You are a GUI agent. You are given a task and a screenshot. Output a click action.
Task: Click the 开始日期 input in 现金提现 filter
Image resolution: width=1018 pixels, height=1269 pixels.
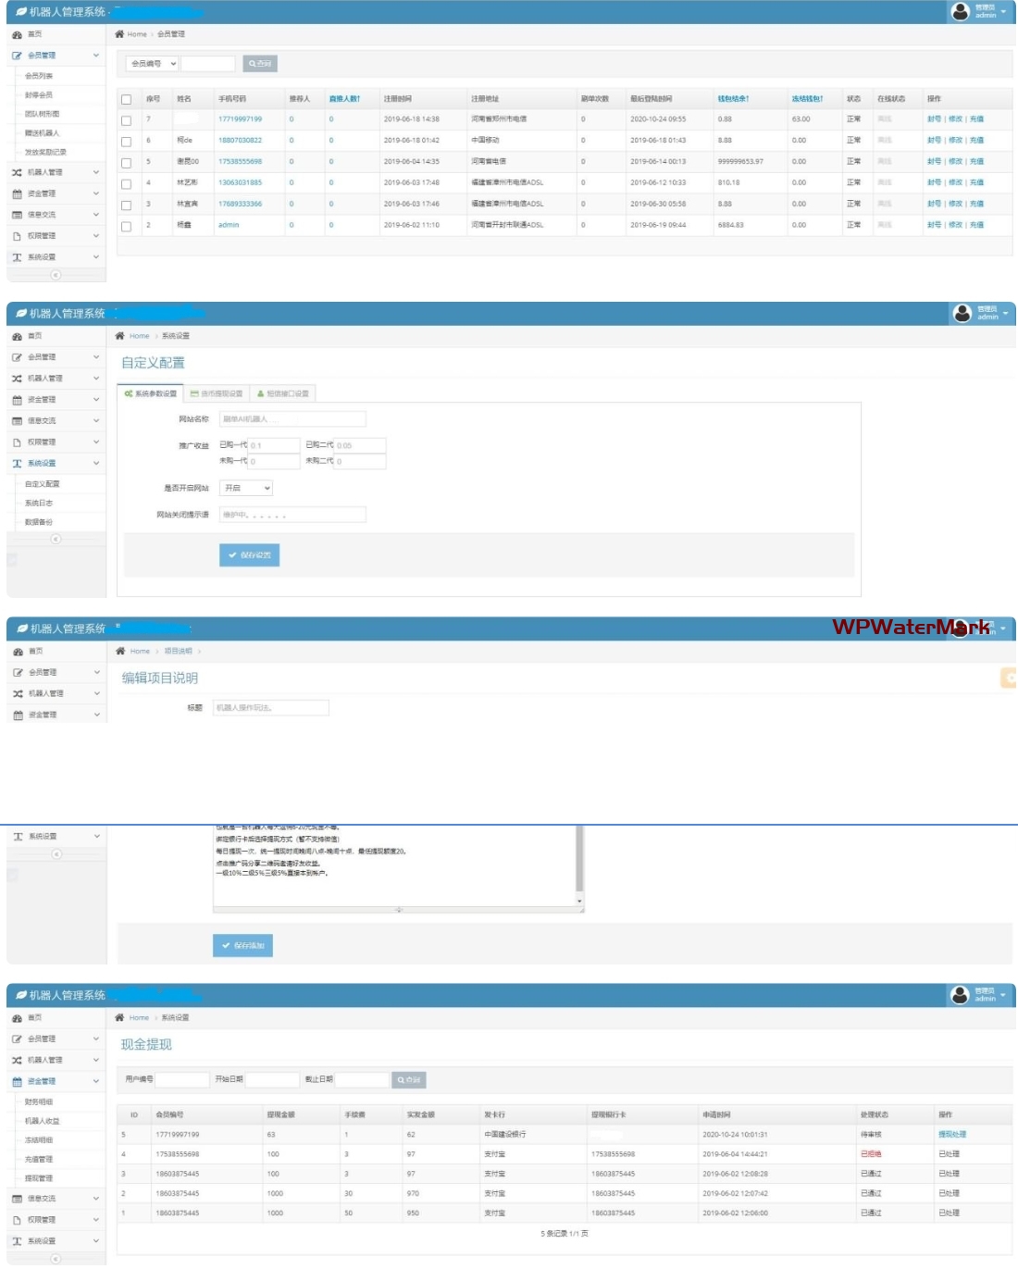pyautogui.click(x=271, y=1080)
